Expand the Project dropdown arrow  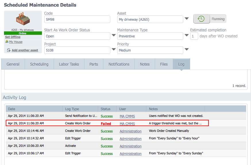pos(114,50)
